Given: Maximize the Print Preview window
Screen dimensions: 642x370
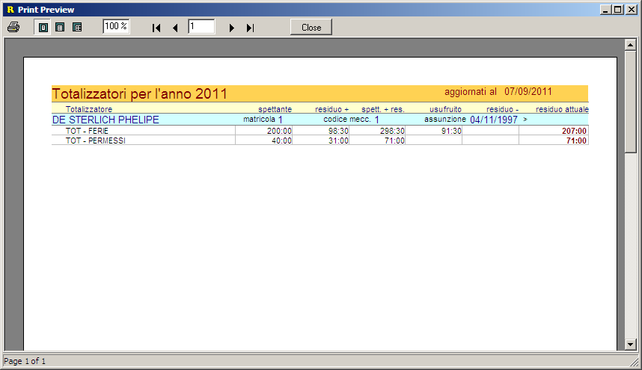Looking at the screenshot, I should 618,10.
